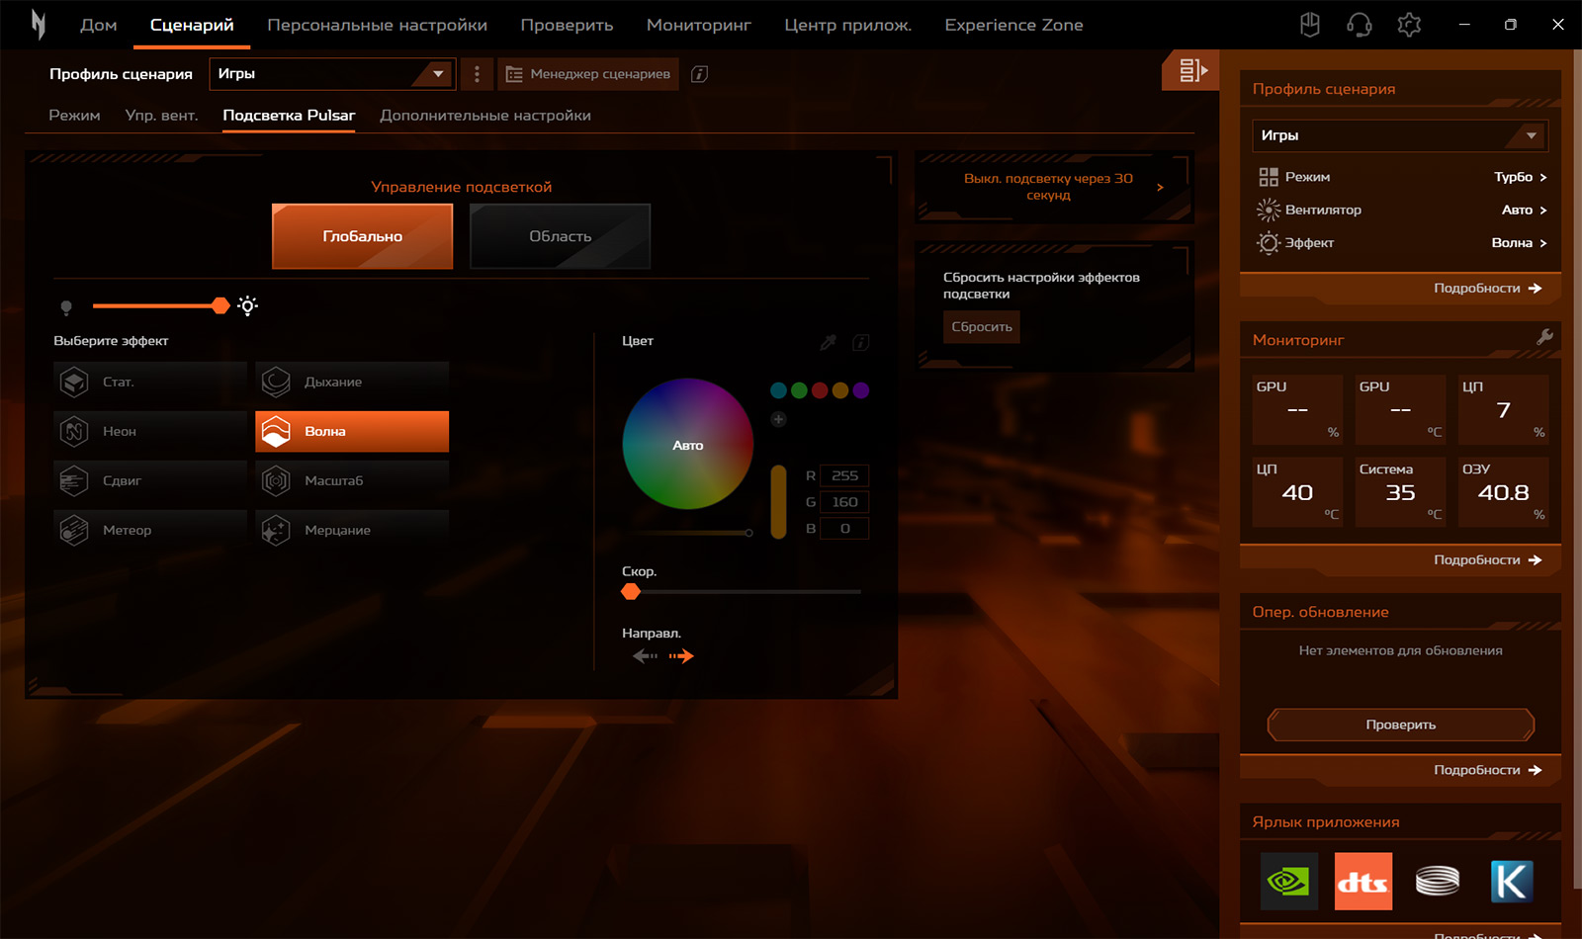The width and height of the screenshot is (1582, 939).
Task: Open the Игры scenario profile dropdown
Action: (x=332, y=74)
